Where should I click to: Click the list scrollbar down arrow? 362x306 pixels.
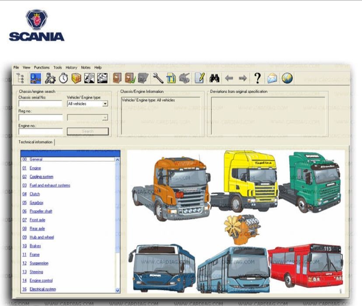pos(117,291)
